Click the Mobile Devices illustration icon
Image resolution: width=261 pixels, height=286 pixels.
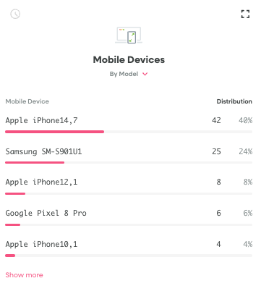(129, 35)
